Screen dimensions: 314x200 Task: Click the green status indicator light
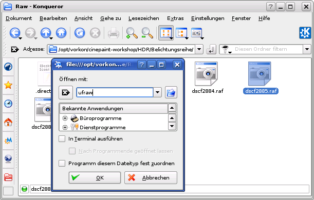[25, 189]
